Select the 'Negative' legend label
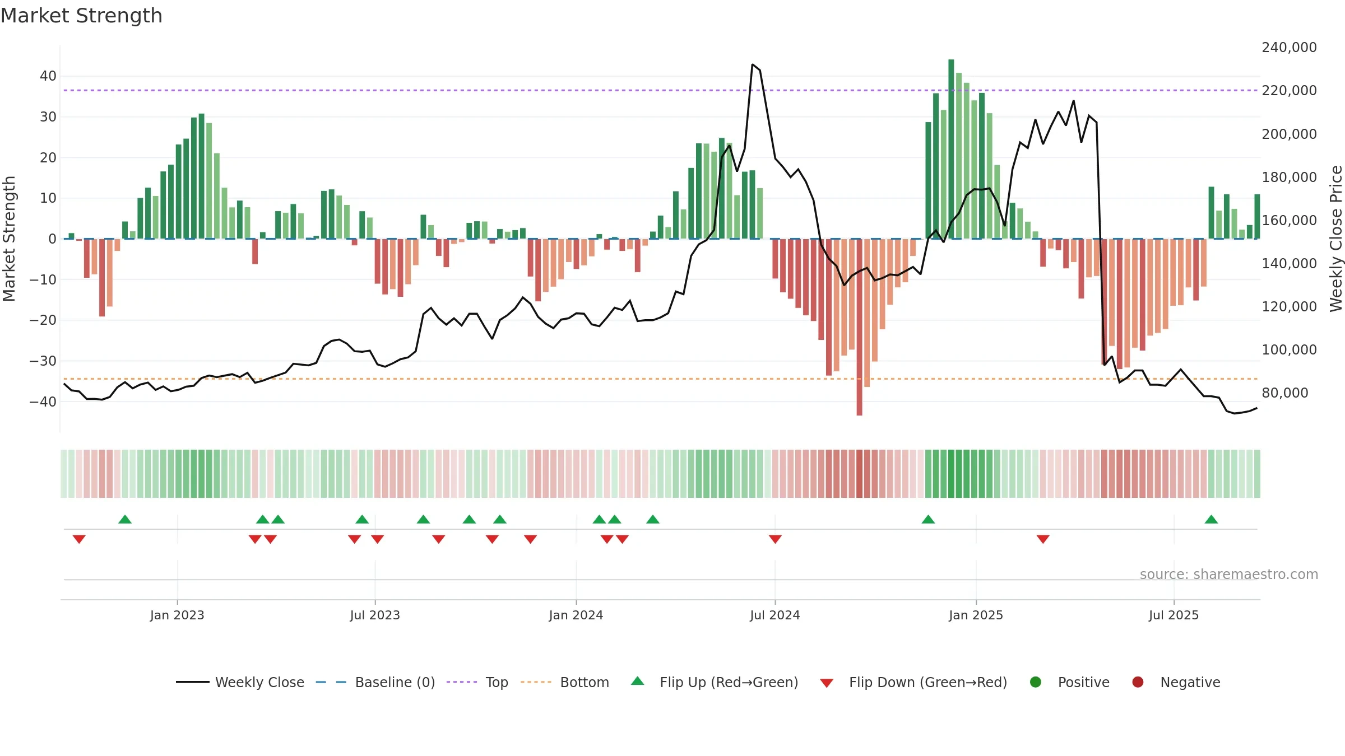Viewport: 1345px width, 756px height. click(1190, 682)
